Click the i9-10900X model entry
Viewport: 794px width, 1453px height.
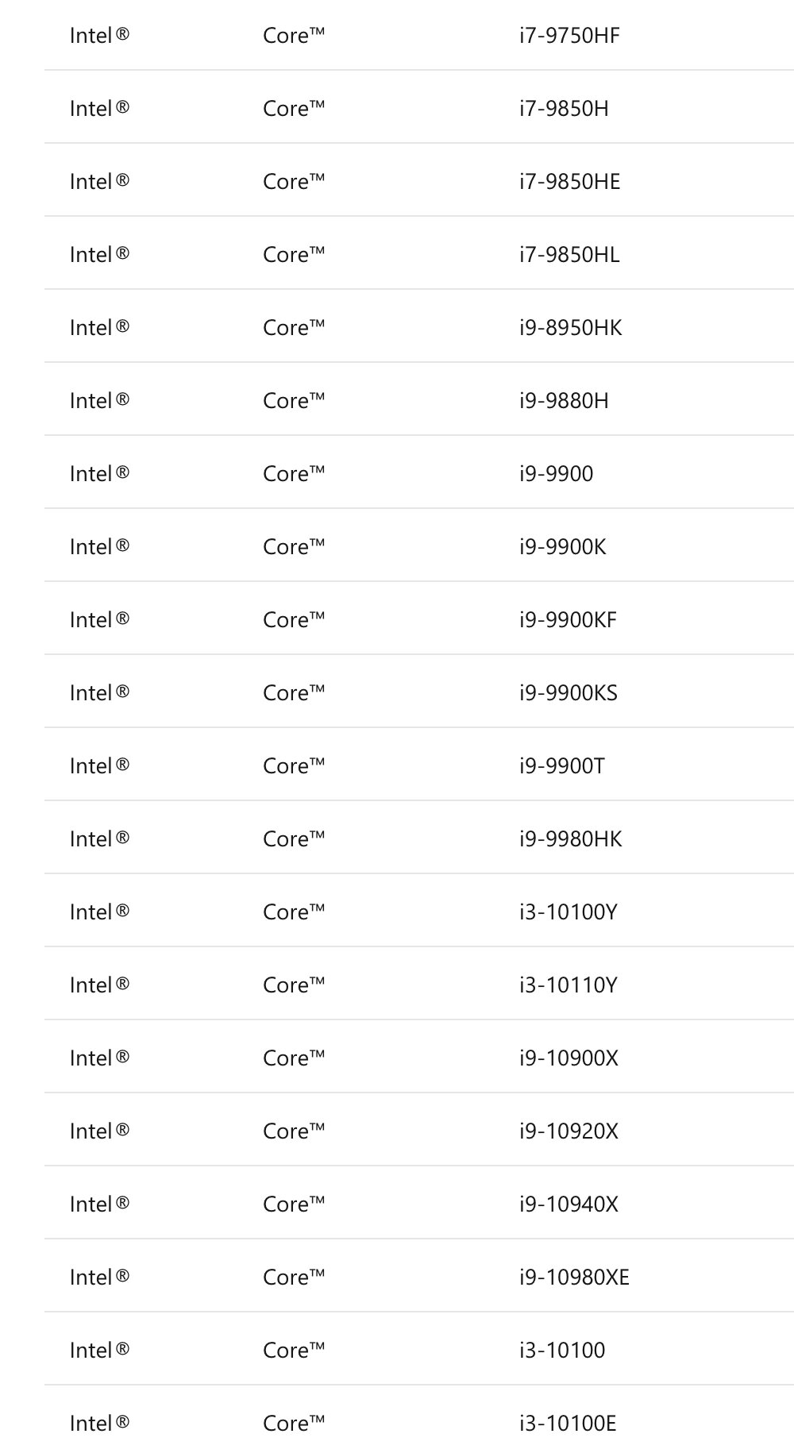click(569, 1058)
